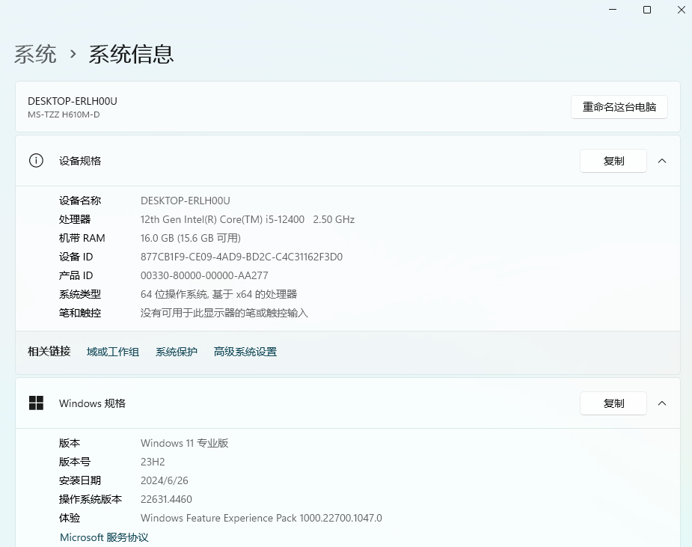Click the 设备 ID value 877CB1F9-CE09-4AD9

click(242, 257)
